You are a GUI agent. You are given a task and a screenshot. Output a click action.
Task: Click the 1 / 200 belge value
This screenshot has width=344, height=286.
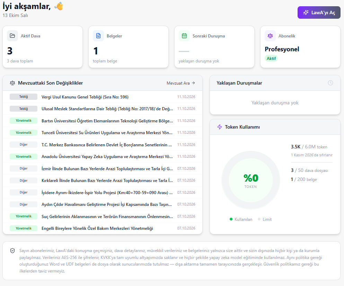click(304, 180)
